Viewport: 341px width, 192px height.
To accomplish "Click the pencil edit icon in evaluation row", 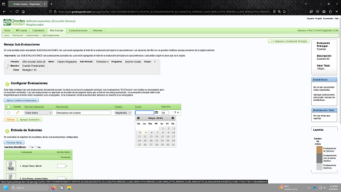I will click(18, 113).
